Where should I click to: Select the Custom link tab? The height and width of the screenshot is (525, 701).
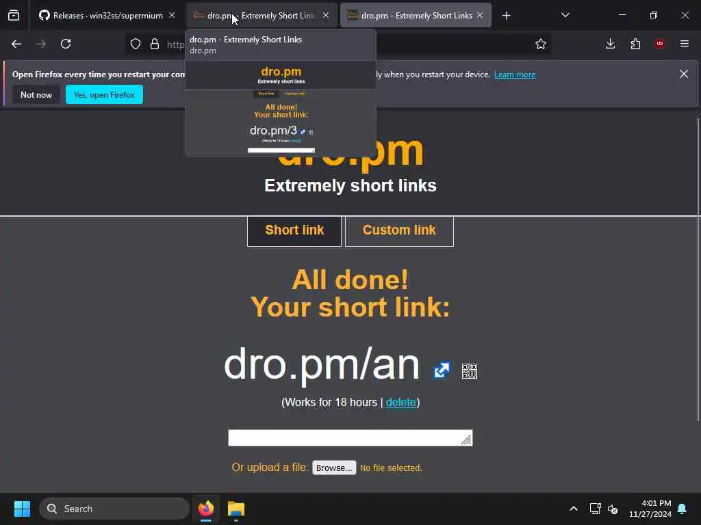click(399, 231)
